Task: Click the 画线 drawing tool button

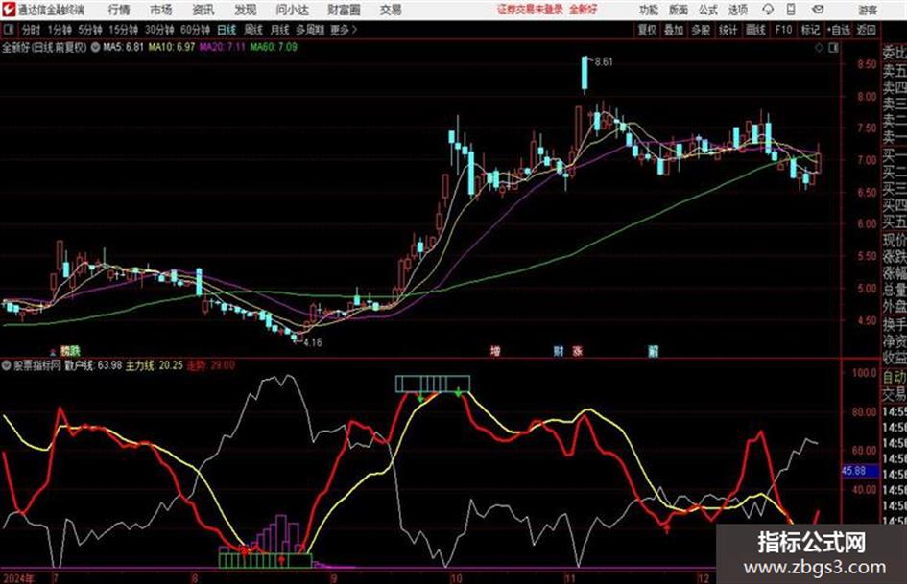Action: pyautogui.click(x=755, y=30)
